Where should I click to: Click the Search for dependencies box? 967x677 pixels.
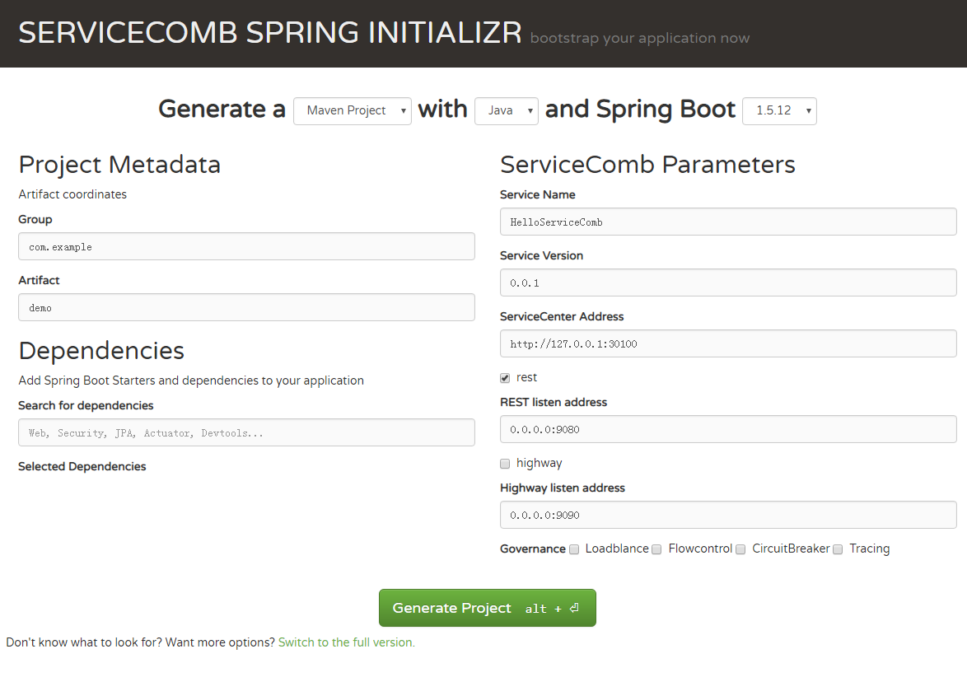point(246,432)
